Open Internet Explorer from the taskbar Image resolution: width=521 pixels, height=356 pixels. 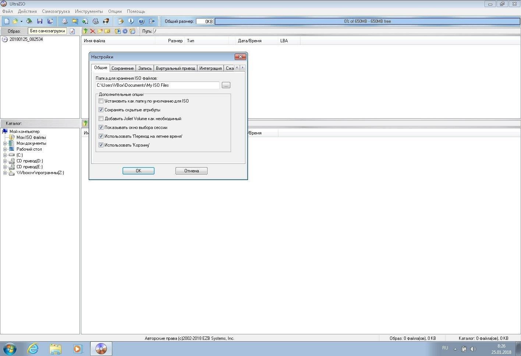coord(33,348)
